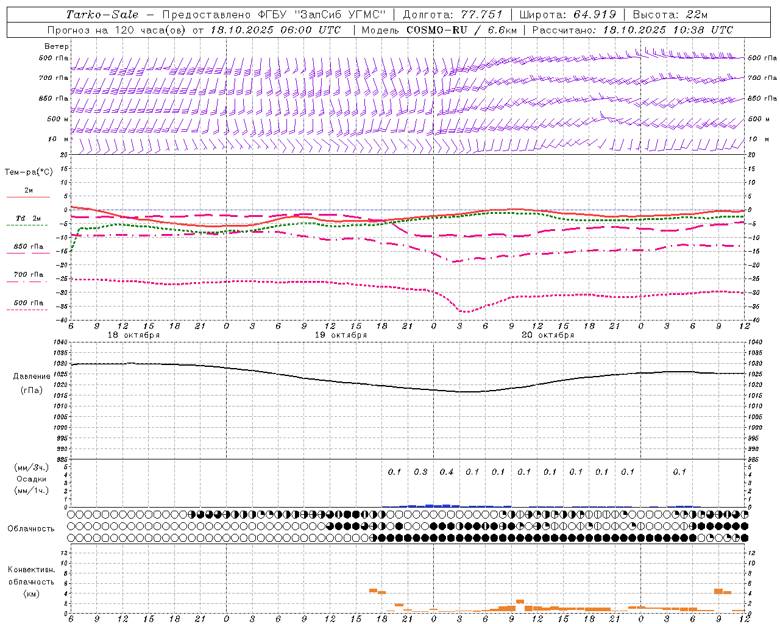
Task: Click the '20 октября' date label
Action: [548, 335]
